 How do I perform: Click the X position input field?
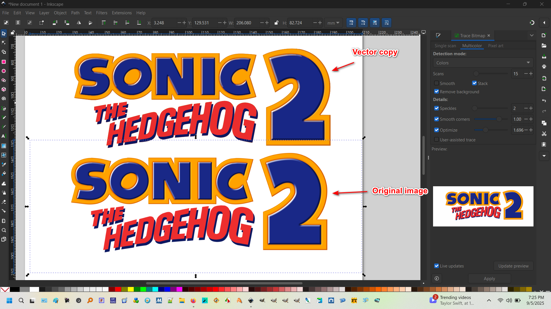pyautogui.click(x=164, y=23)
